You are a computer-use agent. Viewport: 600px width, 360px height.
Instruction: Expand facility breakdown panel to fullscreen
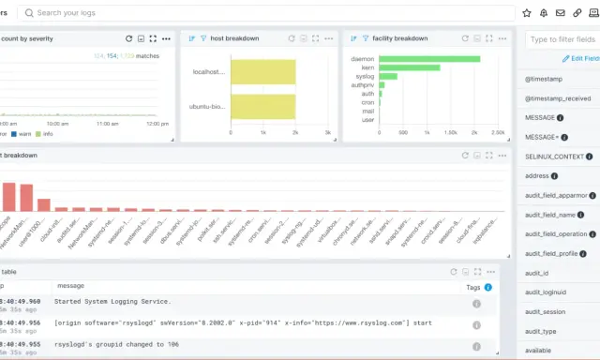point(489,38)
